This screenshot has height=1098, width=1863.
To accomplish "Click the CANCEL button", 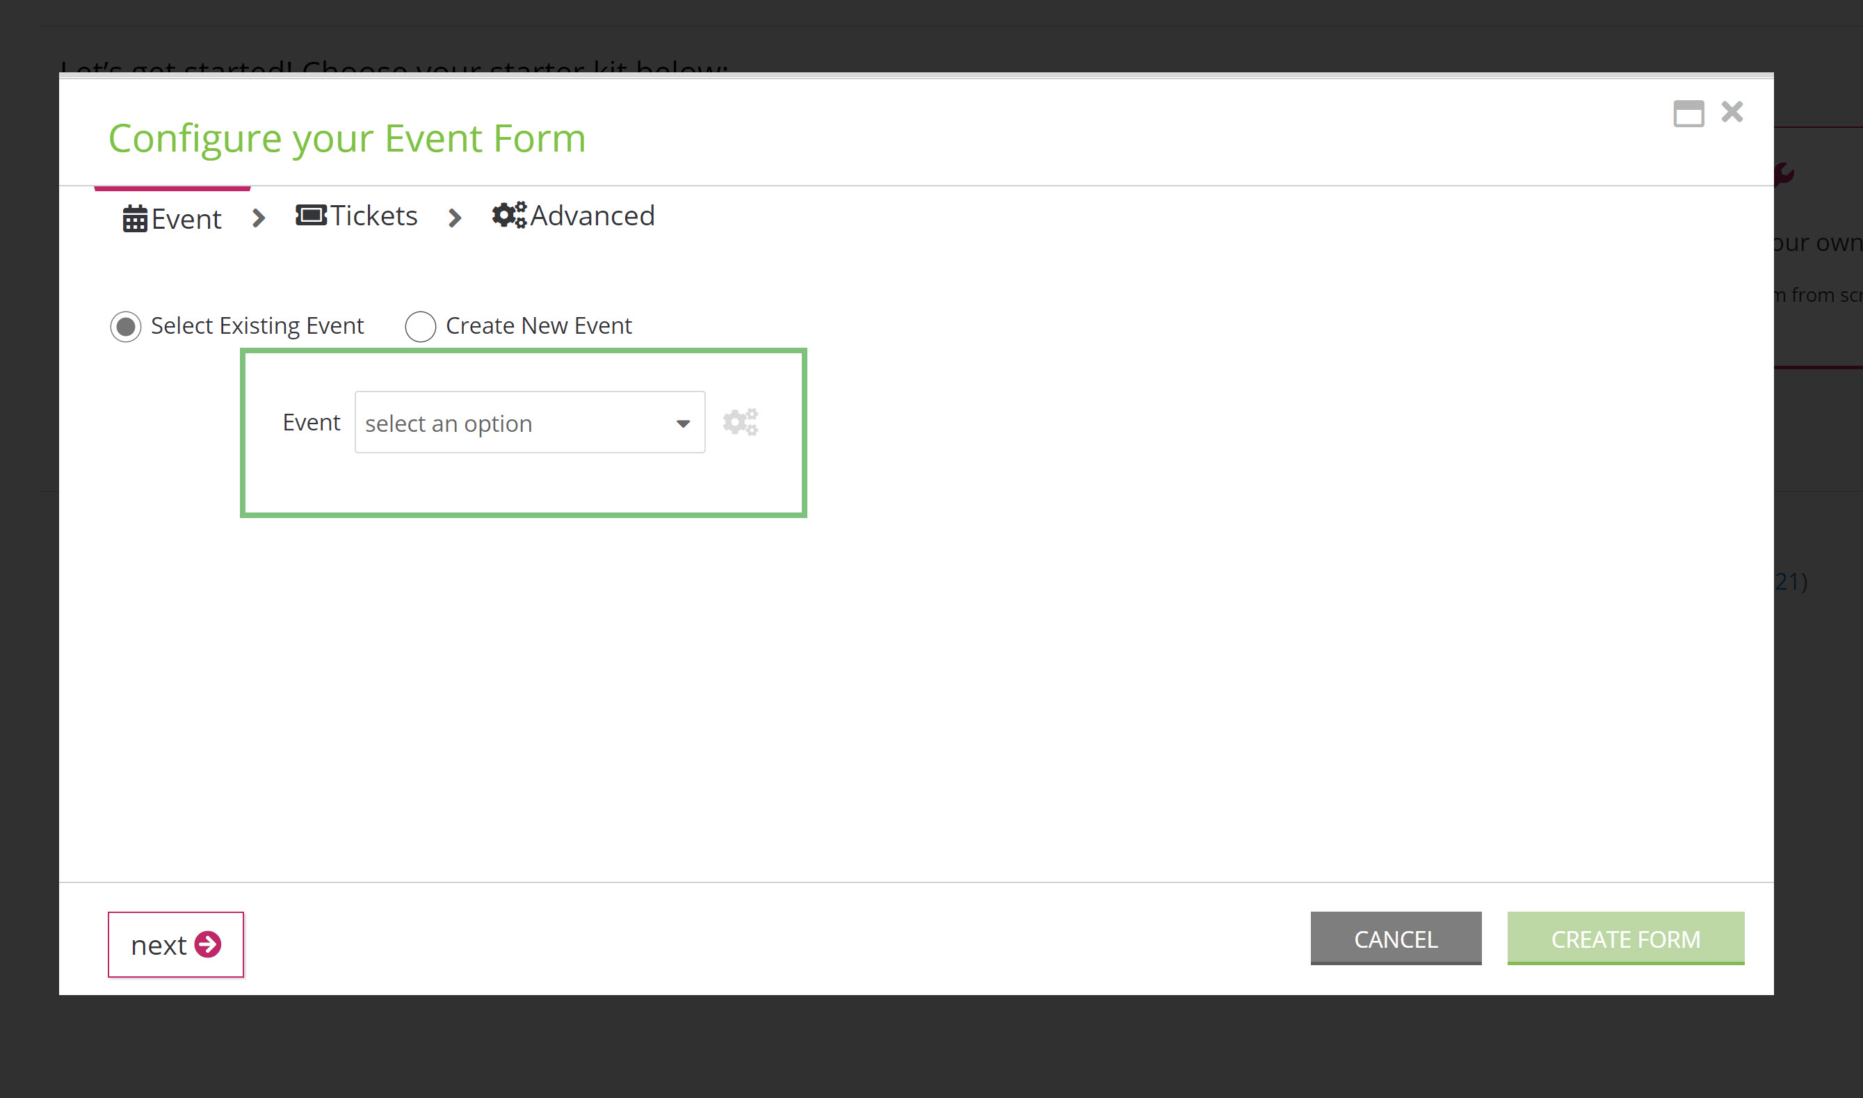I will click(x=1396, y=938).
